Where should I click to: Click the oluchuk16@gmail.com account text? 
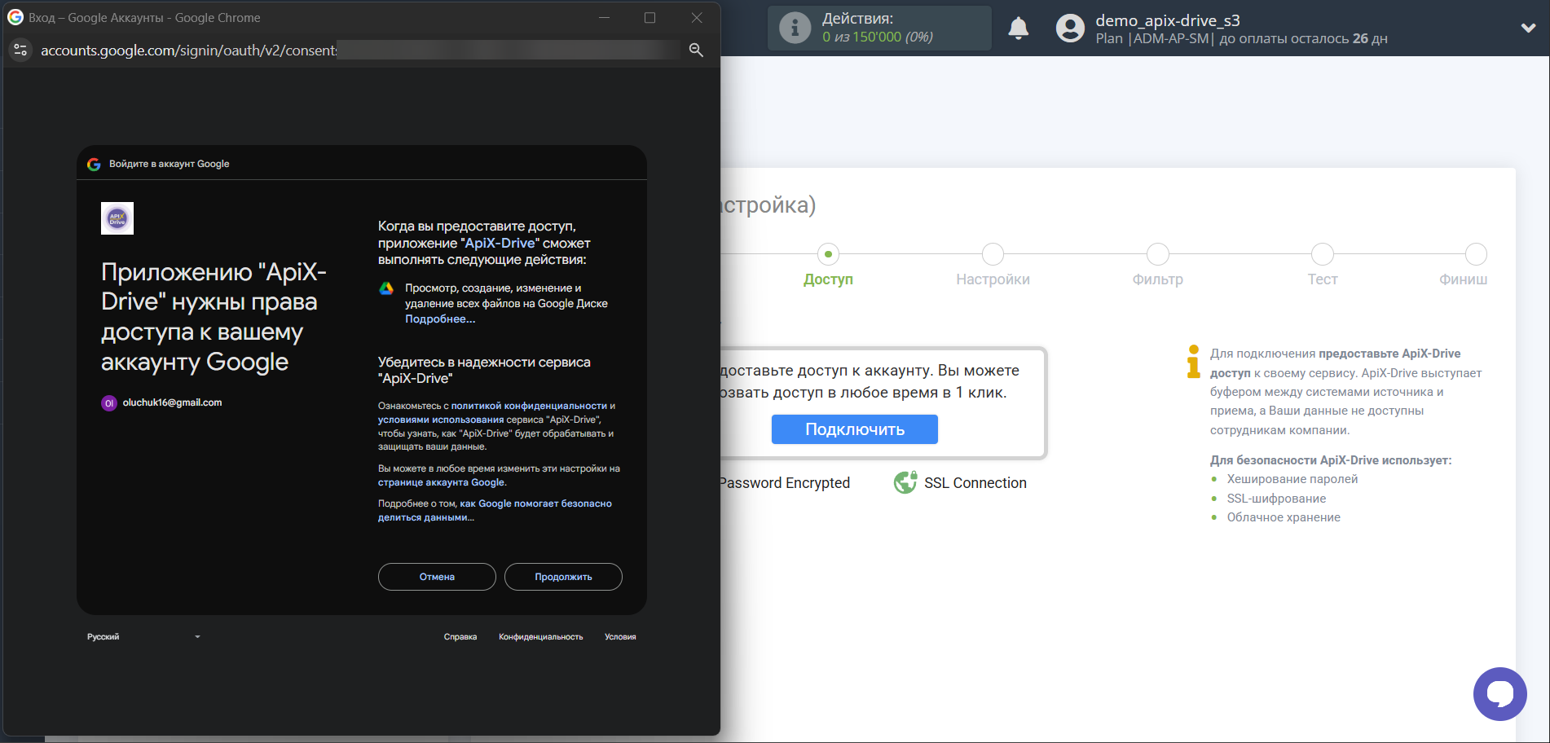coord(172,402)
